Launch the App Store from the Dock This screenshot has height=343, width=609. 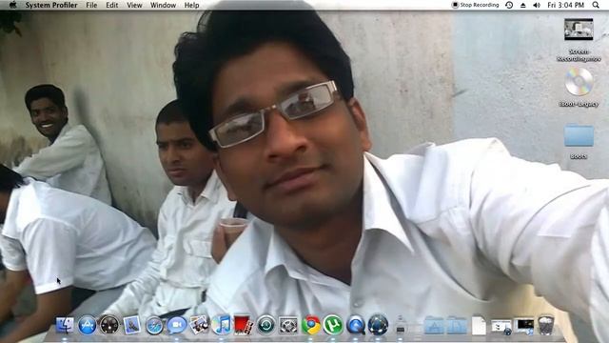(x=87, y=325)
